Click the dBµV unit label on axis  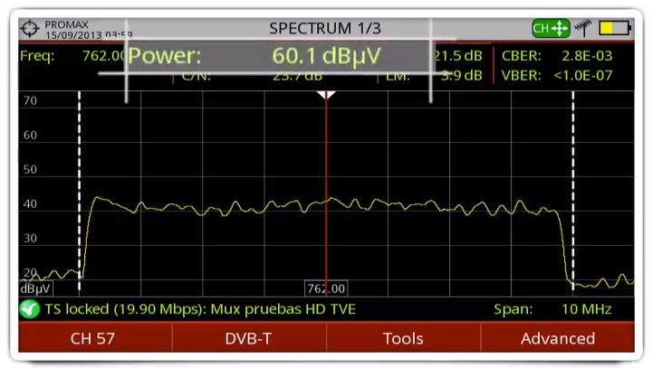[35, 288]
